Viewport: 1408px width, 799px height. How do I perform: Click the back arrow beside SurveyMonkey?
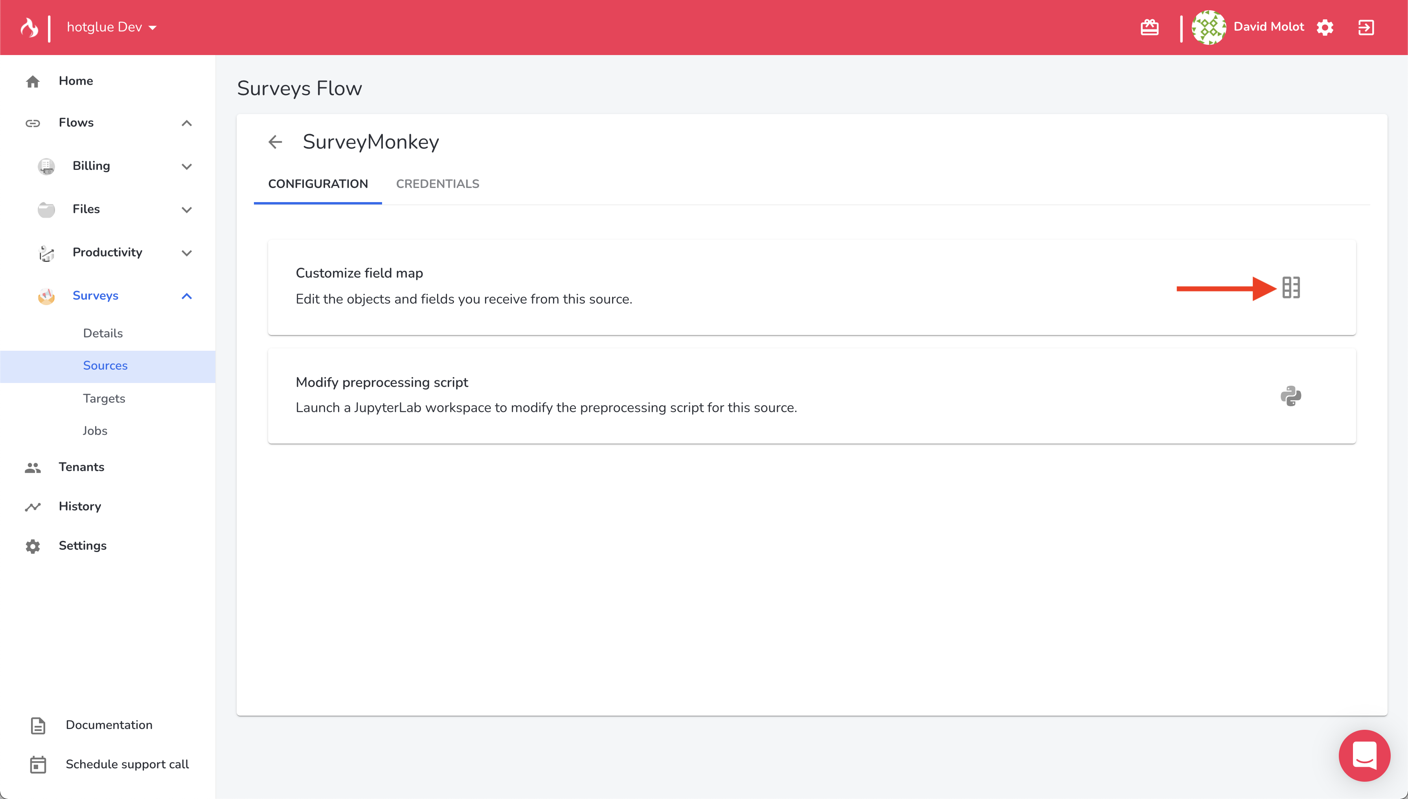[x=275, y=142]
